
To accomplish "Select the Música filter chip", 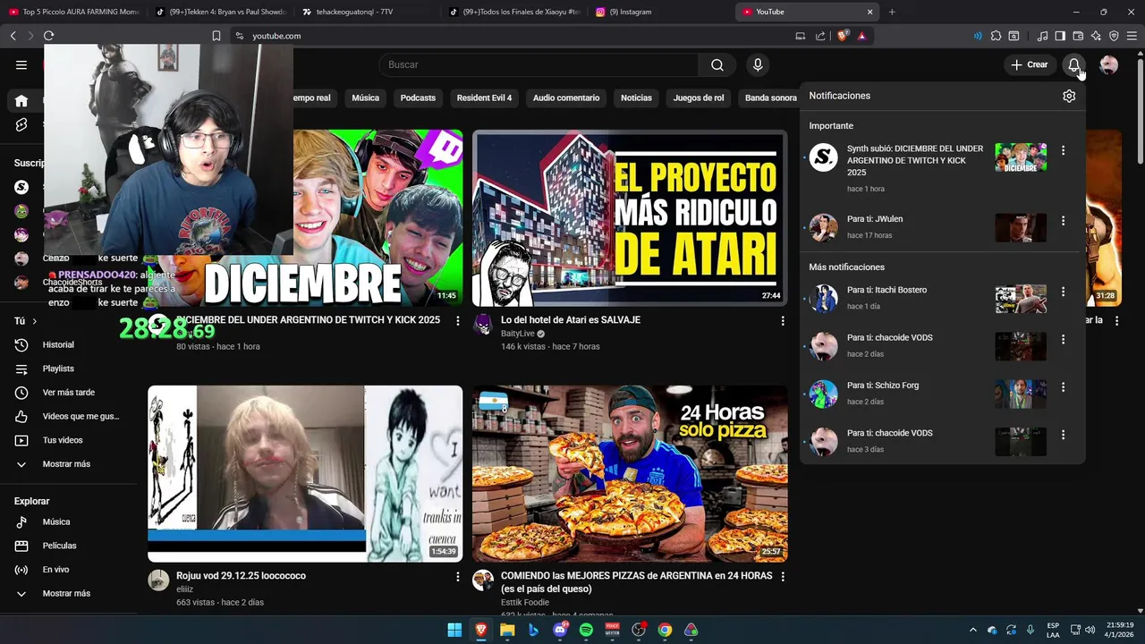I will [x=365, y=97].
